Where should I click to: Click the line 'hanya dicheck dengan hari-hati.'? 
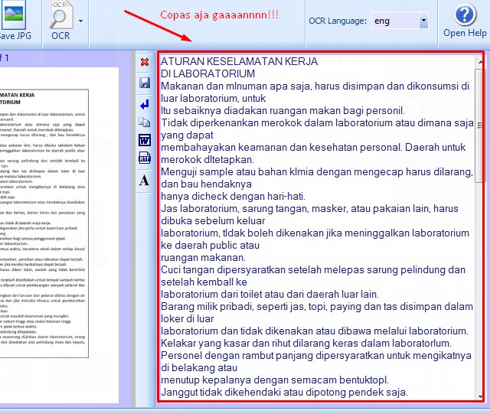(233, 196)
